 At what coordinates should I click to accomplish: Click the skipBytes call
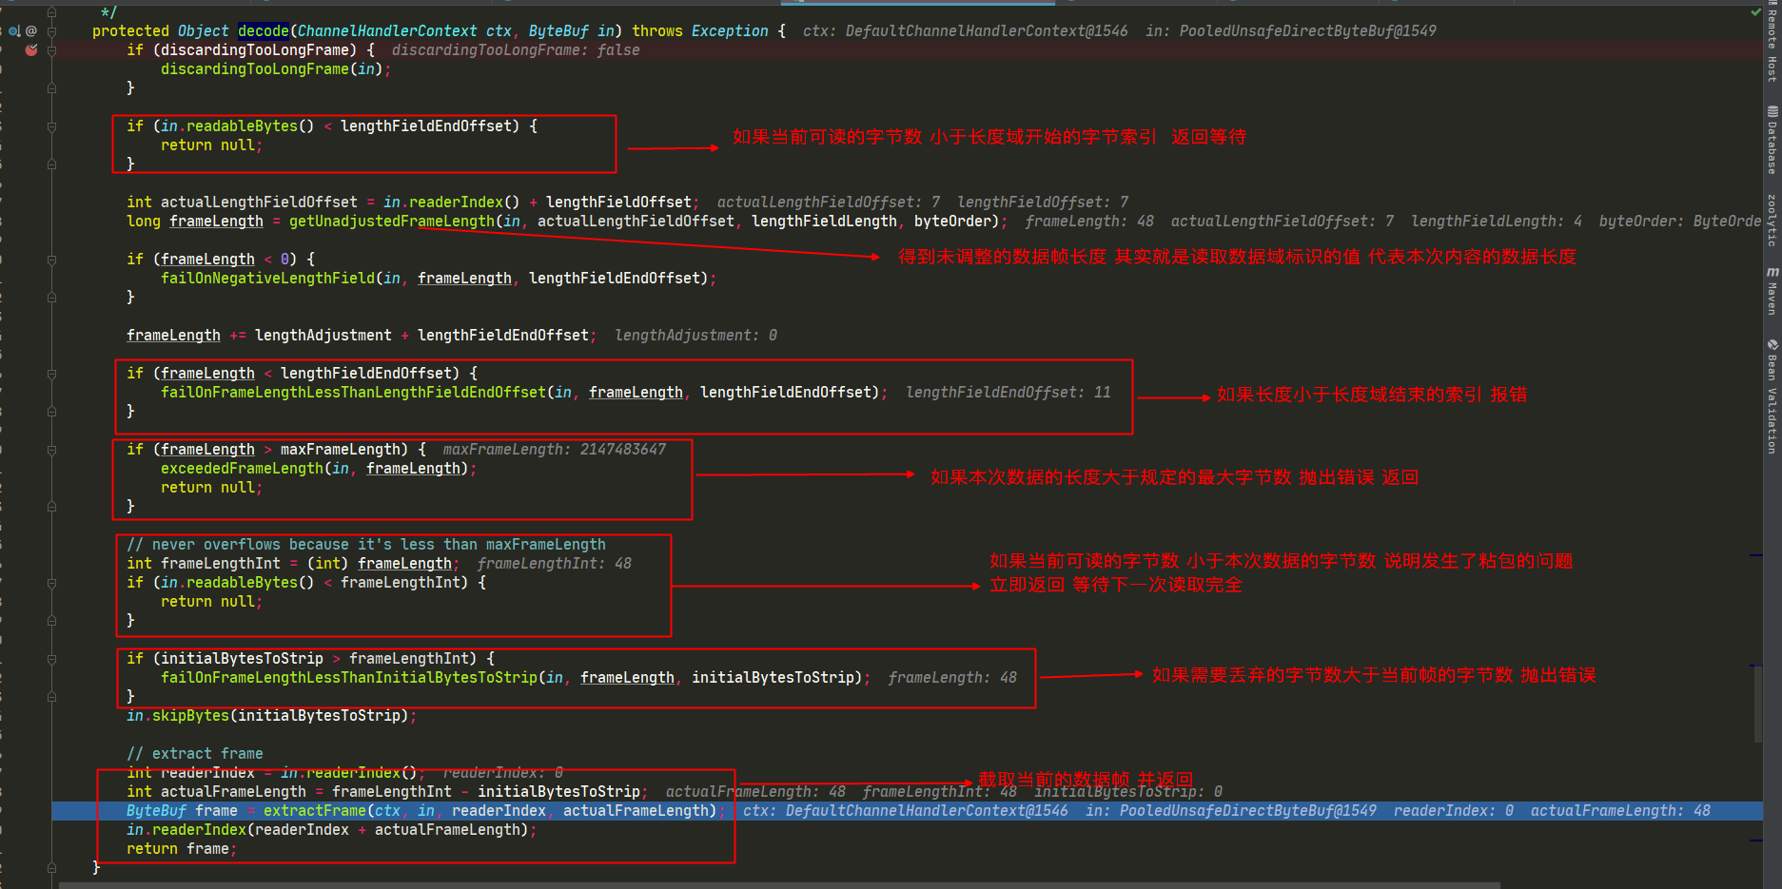[x=190, y=716]
